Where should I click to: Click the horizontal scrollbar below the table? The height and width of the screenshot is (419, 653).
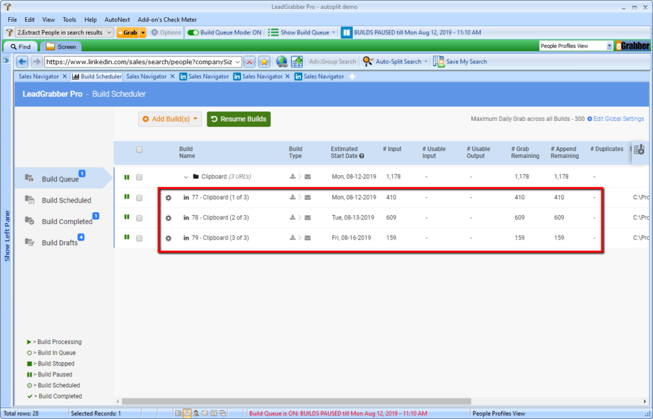point(293,401)
